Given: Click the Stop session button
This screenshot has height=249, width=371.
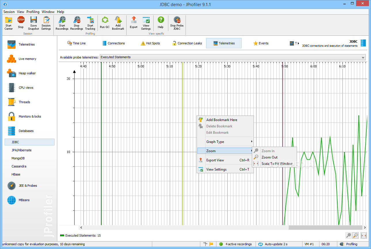Looking at the screenshot, I should 21,23.
